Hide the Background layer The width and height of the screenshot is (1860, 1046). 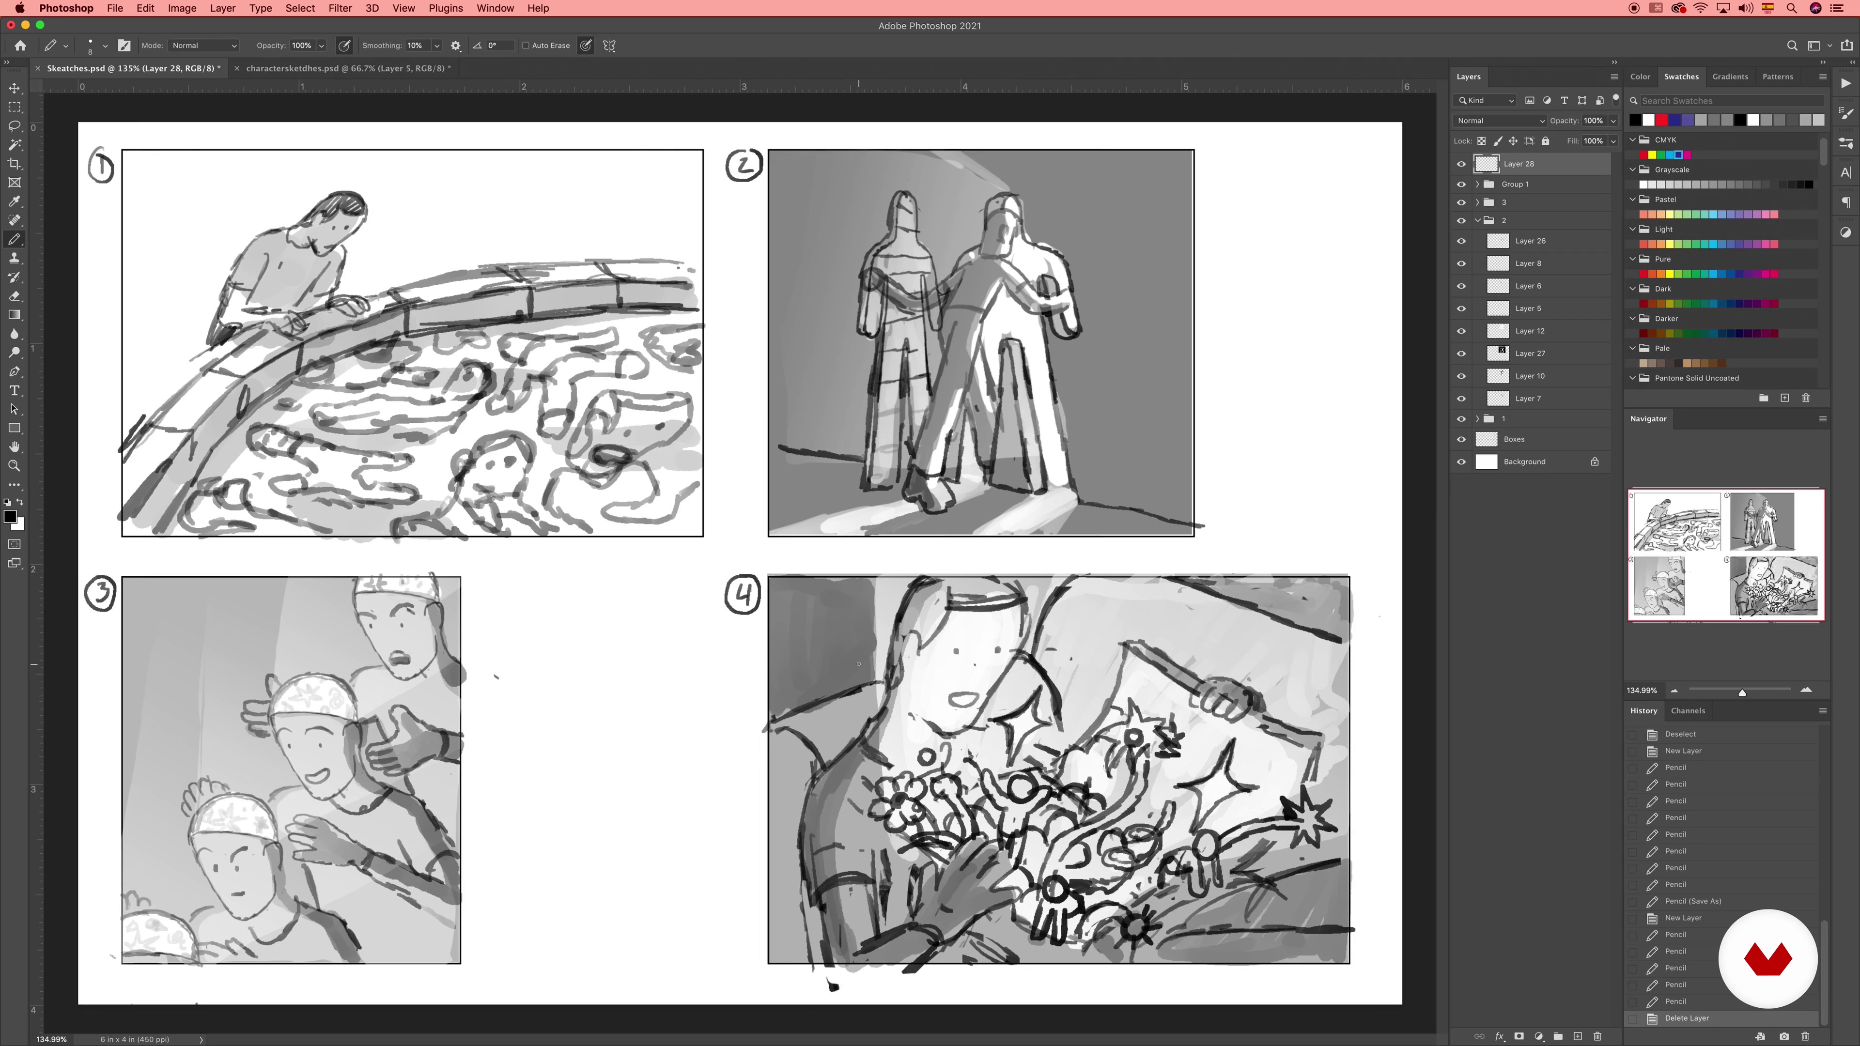pos(1461,462)
